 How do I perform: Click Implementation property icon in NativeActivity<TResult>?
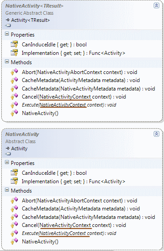[14, 53]
